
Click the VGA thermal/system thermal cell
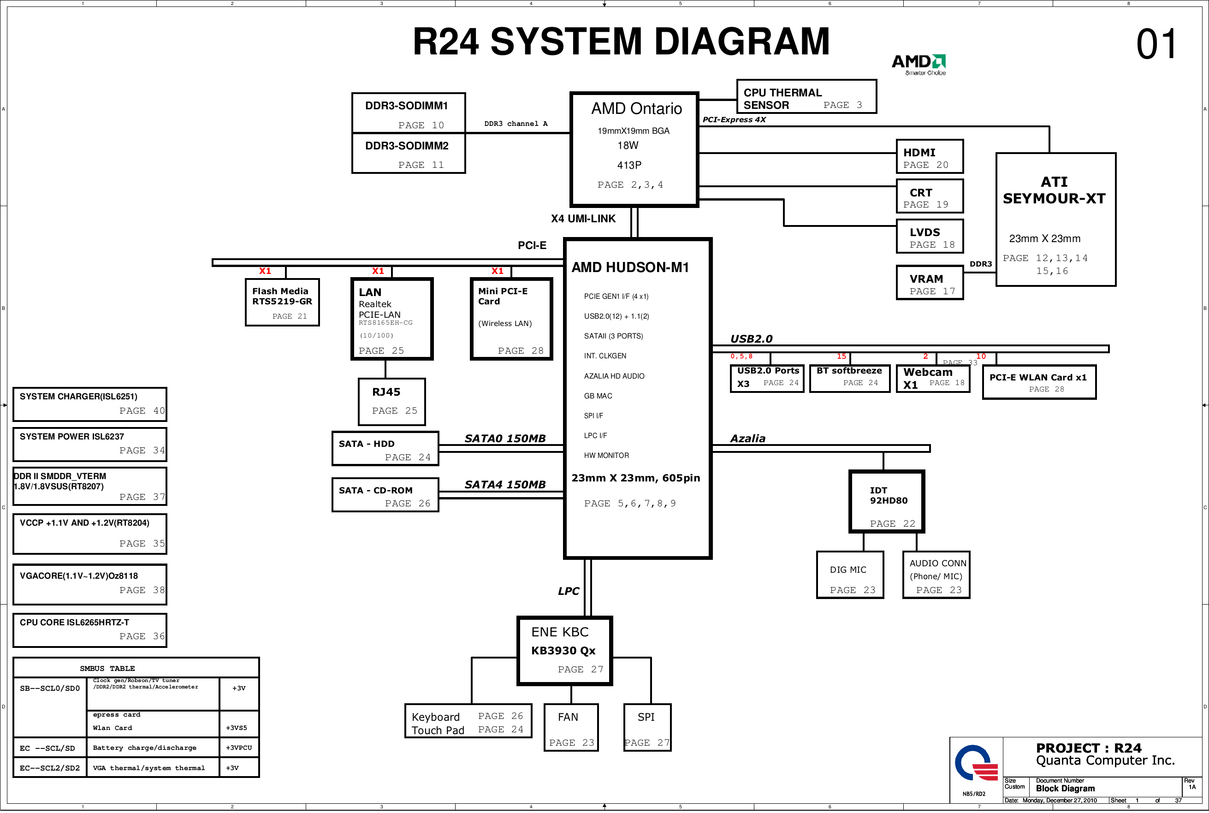tap(153, 767)
